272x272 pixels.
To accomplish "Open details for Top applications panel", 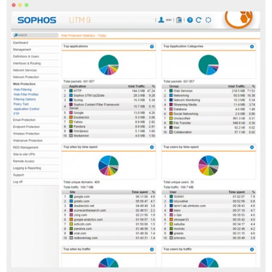I will 152,47.
